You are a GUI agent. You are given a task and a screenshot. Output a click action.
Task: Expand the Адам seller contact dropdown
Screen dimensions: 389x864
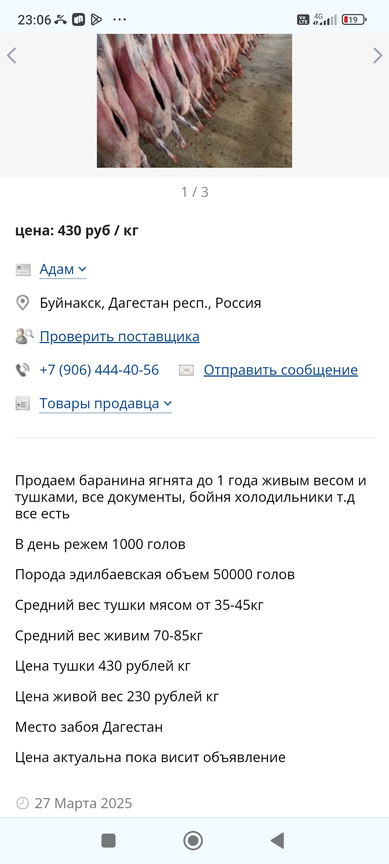(63, 269)
